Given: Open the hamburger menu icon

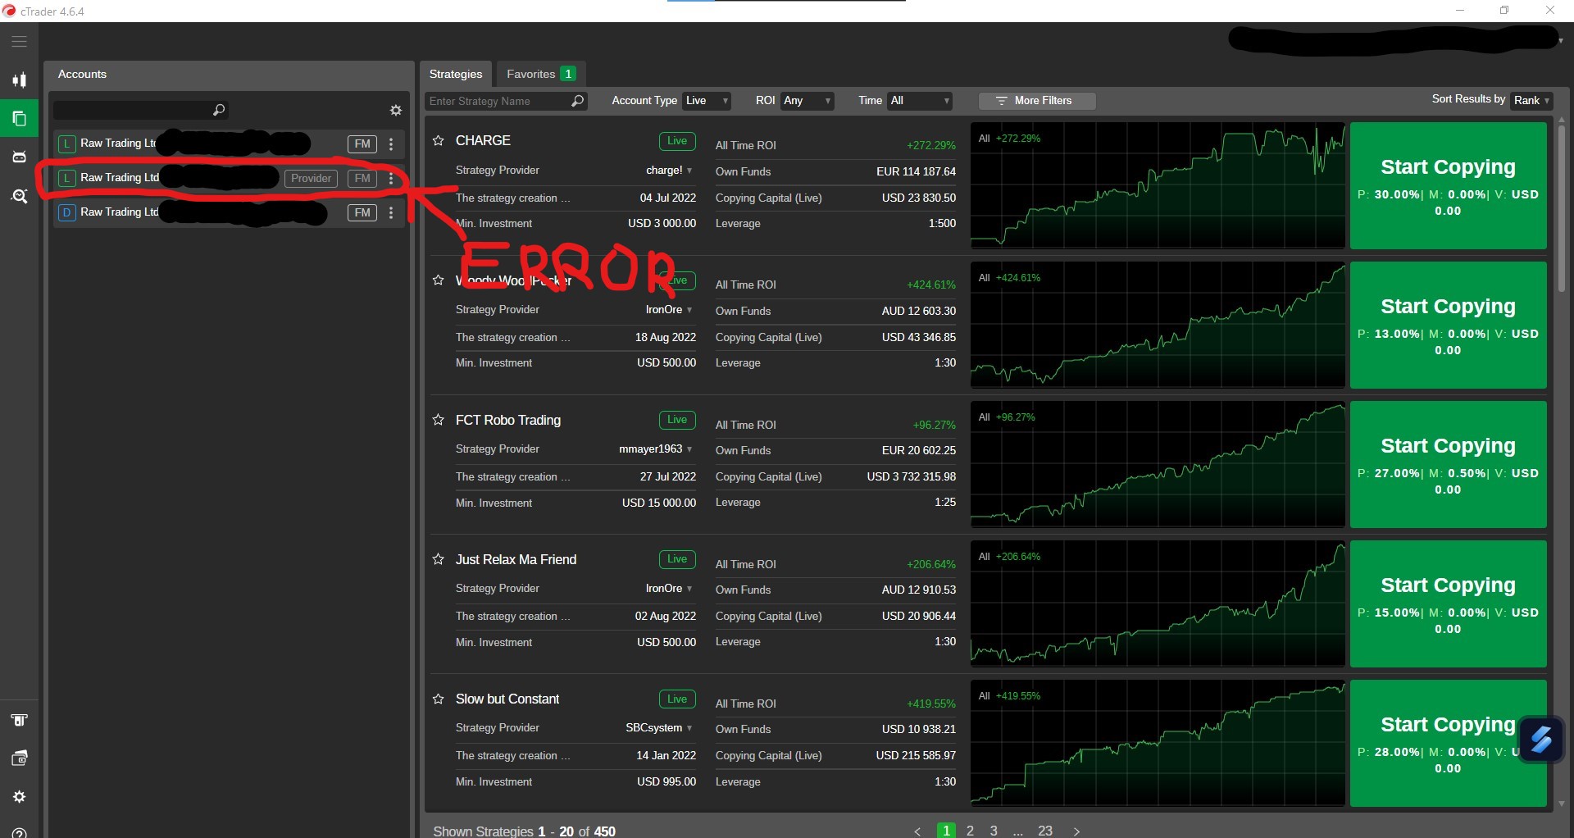Looking at the screenshot, I should point(19,41).
